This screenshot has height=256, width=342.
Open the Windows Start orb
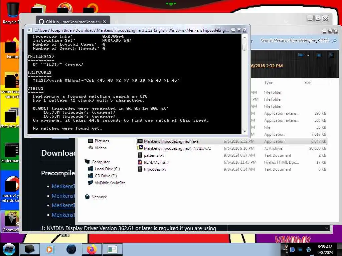(9, 249)
